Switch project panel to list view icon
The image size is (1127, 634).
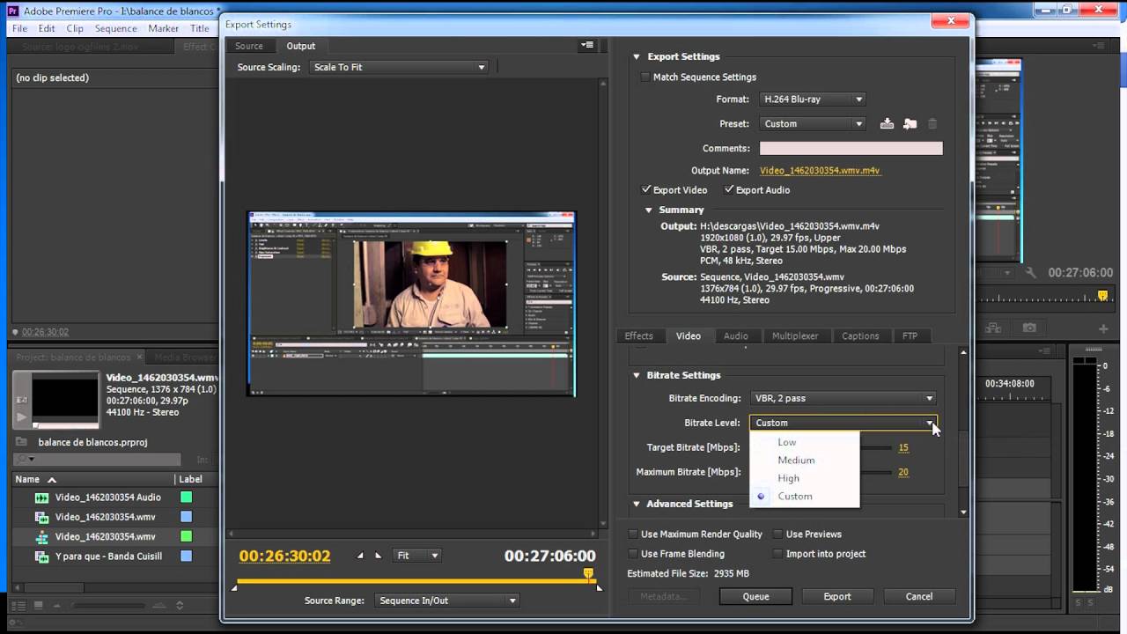click(x=18, y=606)
